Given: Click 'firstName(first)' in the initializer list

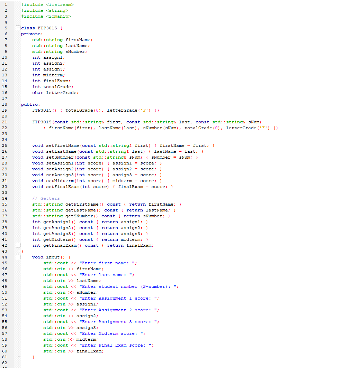Looking at the screenshot, I should pos(71,128).
